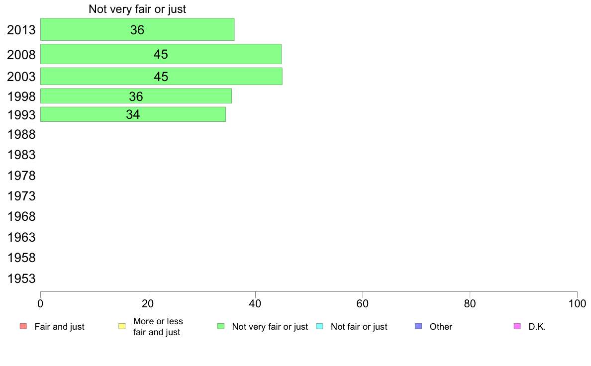This screenshot has height=366, width=591.
Task: Click the Other legend label
Action: pos(441,327)
